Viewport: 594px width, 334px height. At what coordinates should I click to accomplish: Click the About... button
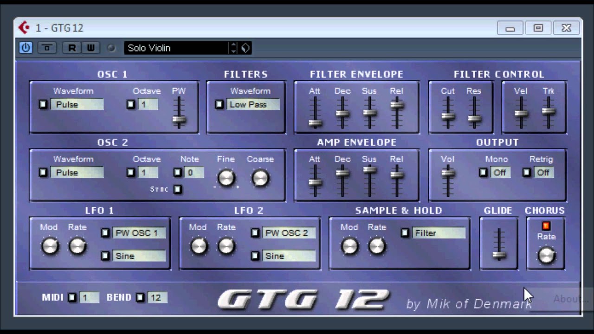[x=571, y=299]
